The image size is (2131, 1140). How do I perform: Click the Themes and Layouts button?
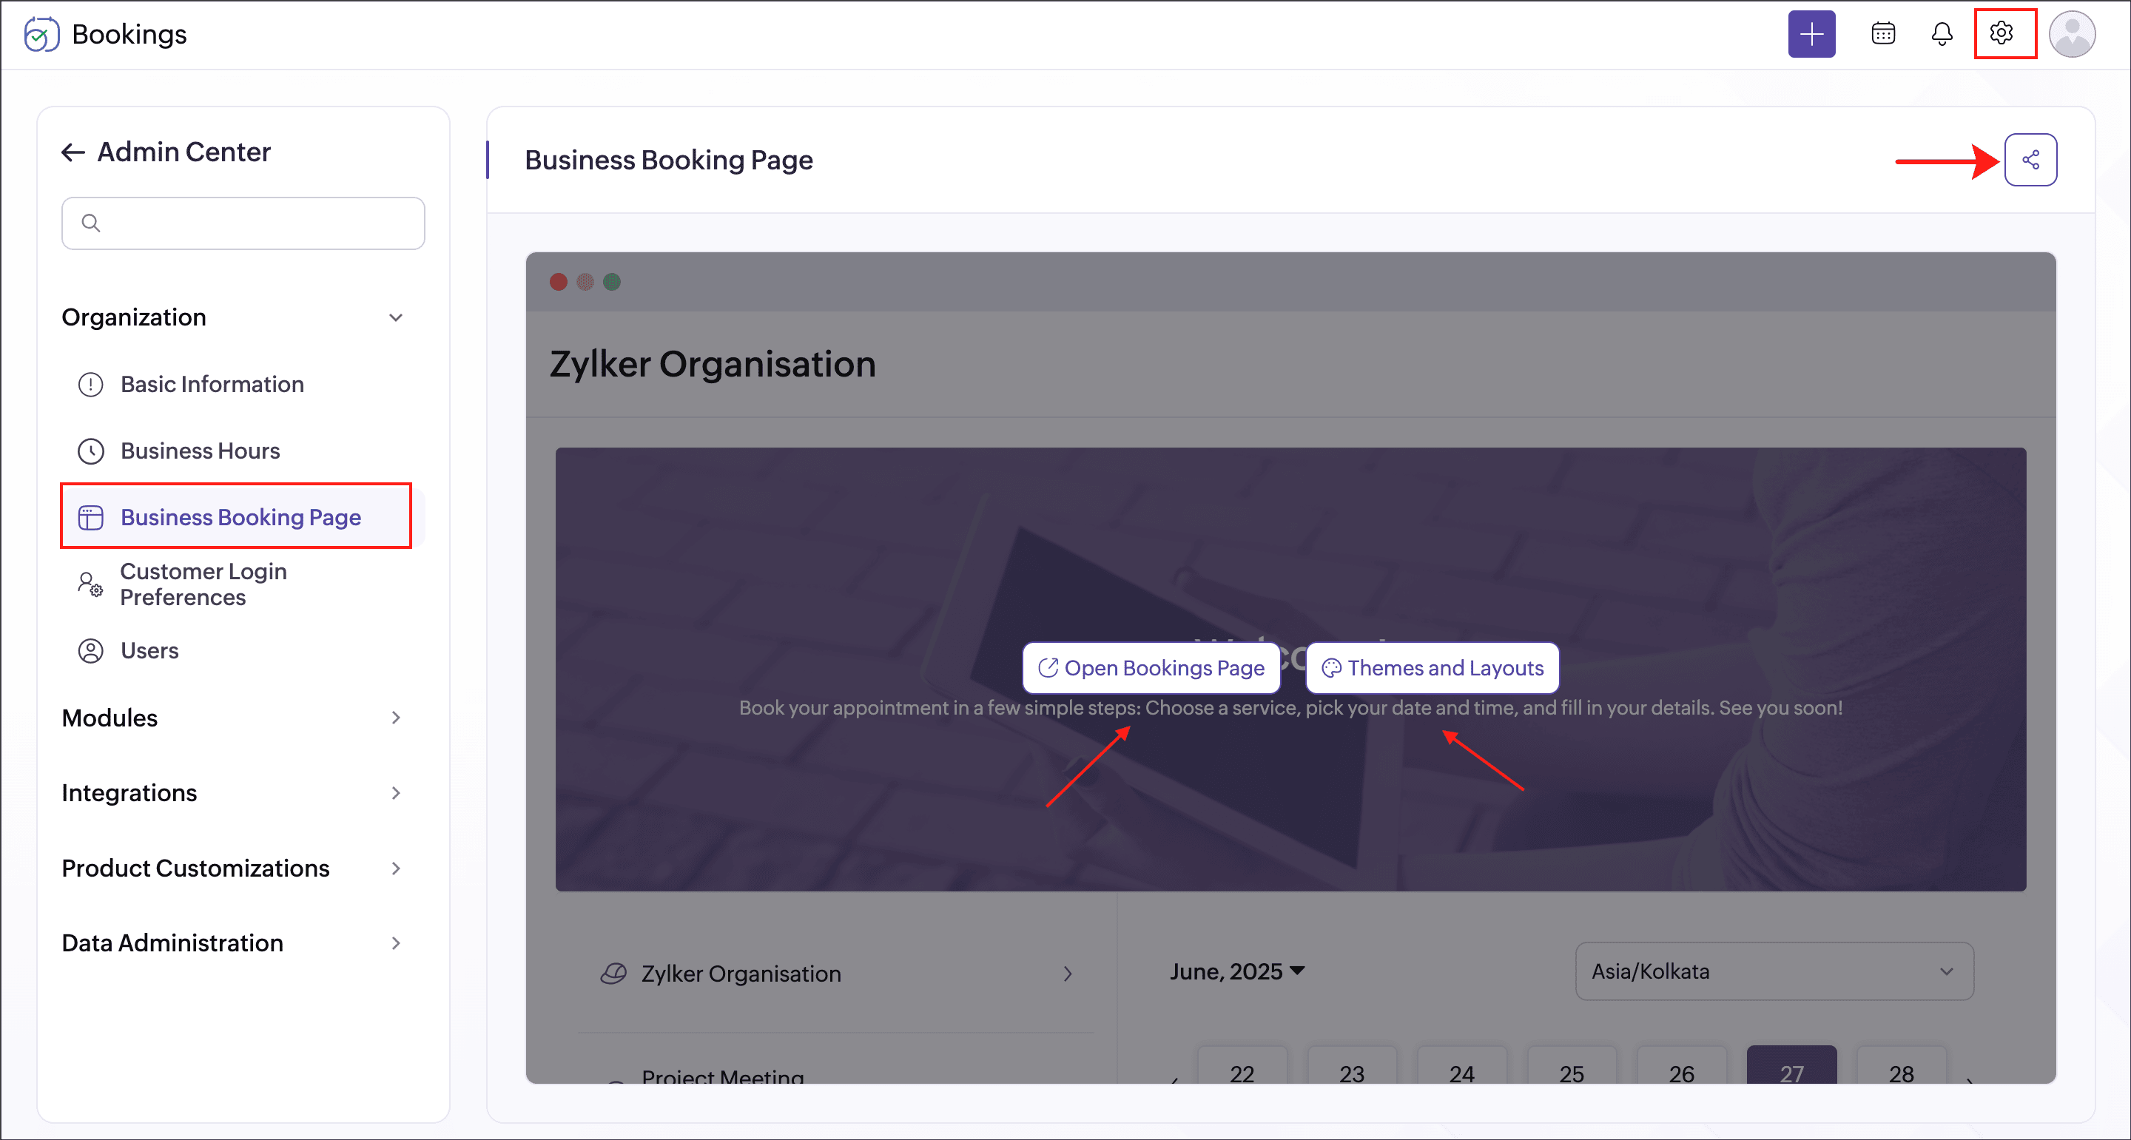click(x=1432, y=667)
